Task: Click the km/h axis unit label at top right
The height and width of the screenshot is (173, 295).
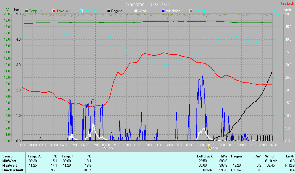Action: coord(287,10)
